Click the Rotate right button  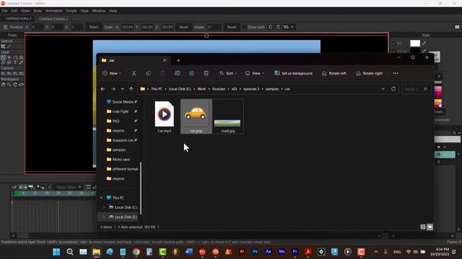[369, 73]
